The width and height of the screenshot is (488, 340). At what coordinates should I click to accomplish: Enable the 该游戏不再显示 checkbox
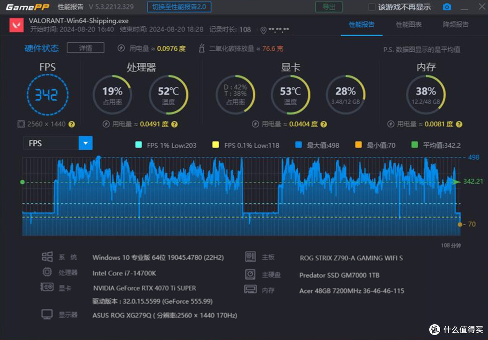(371, 7)
